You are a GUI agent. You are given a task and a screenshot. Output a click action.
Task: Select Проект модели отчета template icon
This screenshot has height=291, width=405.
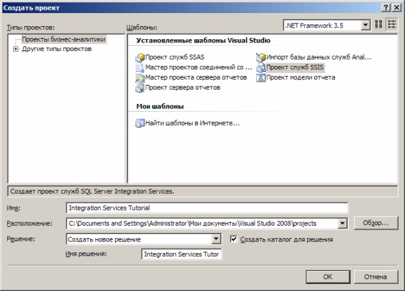pyautogui.click(x=261, y=78)
